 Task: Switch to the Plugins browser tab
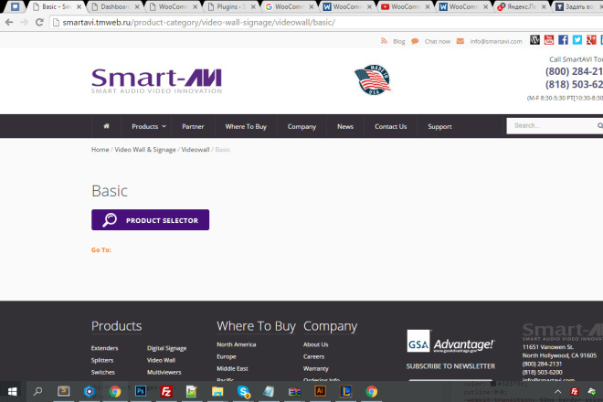click(x=231, y=6)
